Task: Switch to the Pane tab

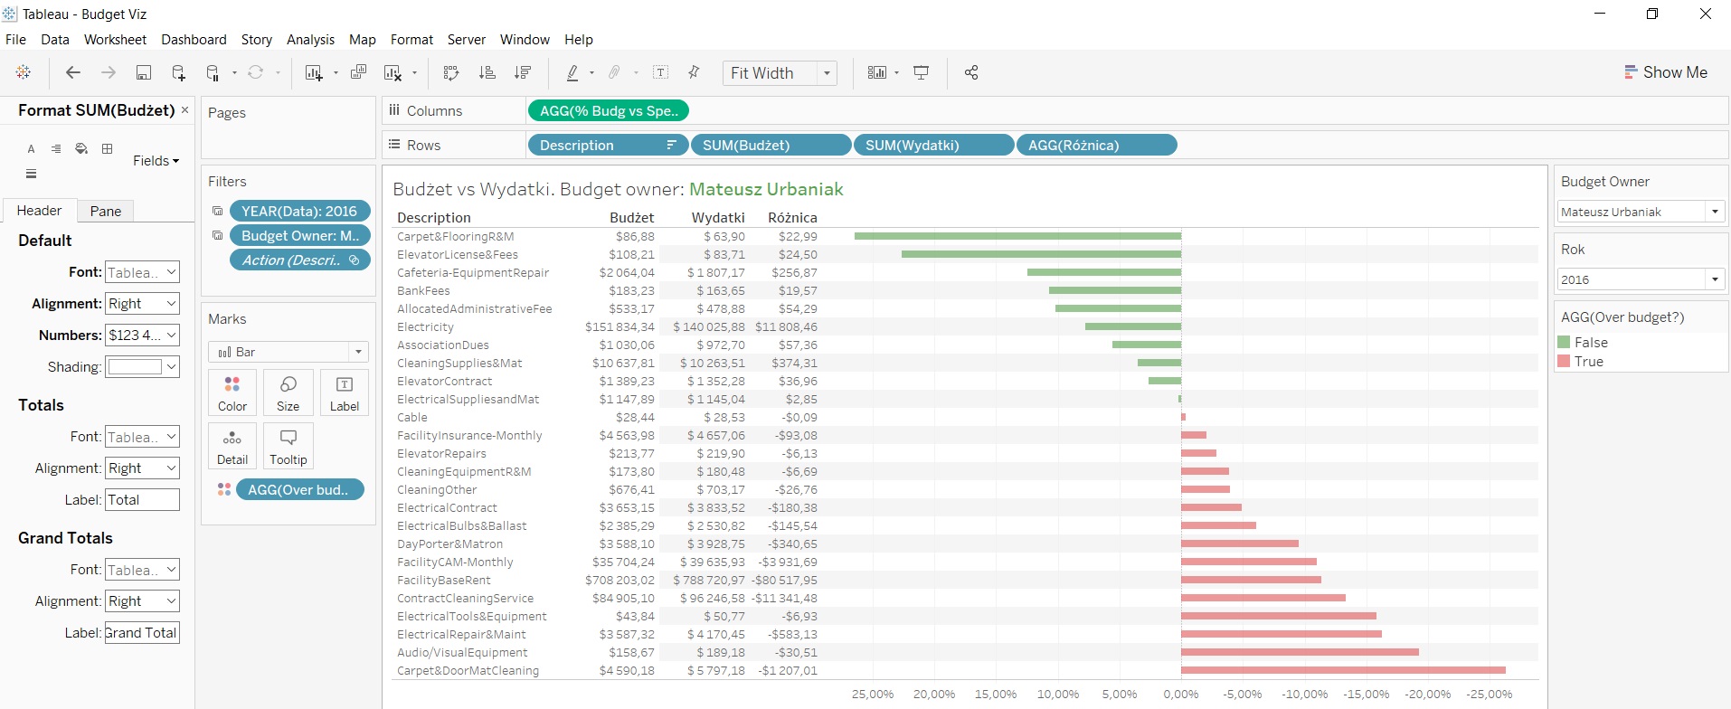Action: 105,211
